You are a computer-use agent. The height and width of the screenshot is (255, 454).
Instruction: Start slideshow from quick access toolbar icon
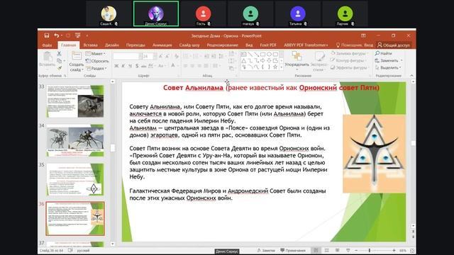click(77, 35)
